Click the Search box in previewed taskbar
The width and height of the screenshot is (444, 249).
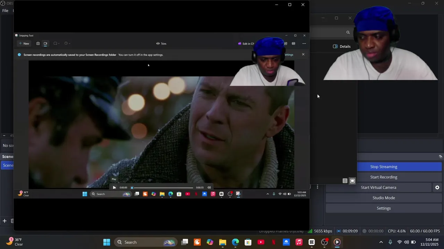111,194
